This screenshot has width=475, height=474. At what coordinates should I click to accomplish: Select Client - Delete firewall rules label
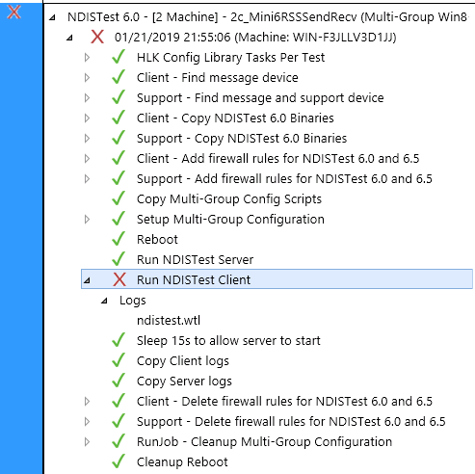284,401
